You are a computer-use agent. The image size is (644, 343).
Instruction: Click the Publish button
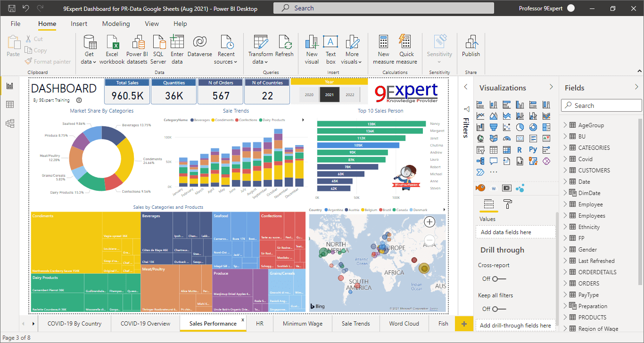pos(471,47)
